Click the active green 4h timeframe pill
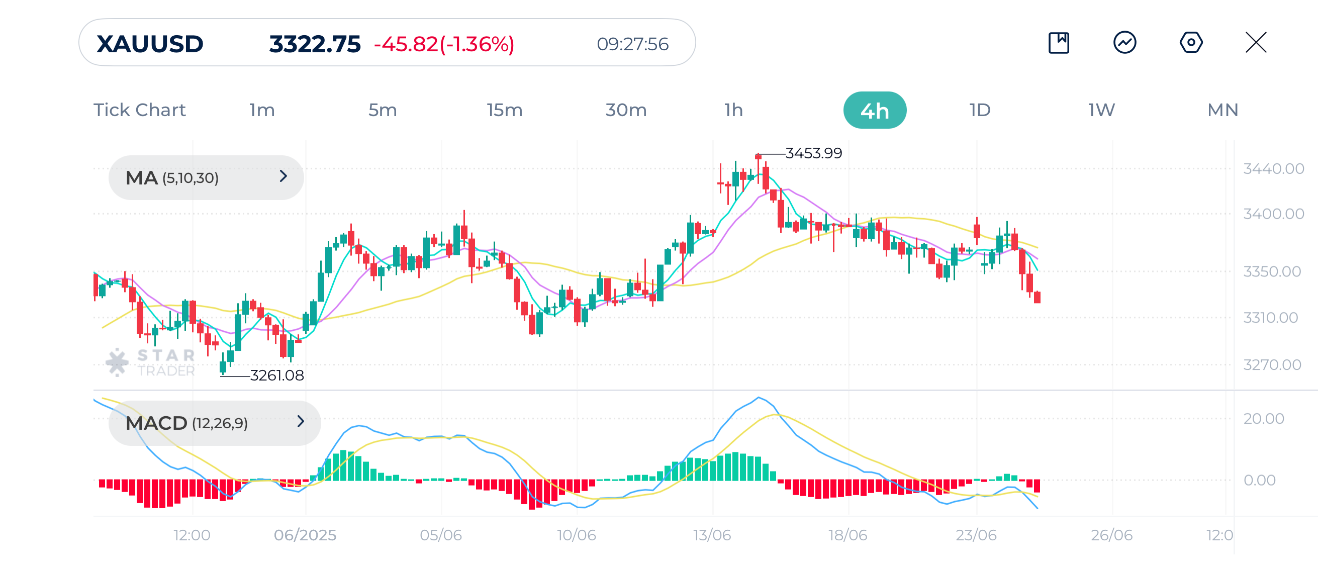Image resolution: width=1318 pixels, height=574 pixels. 875,109
